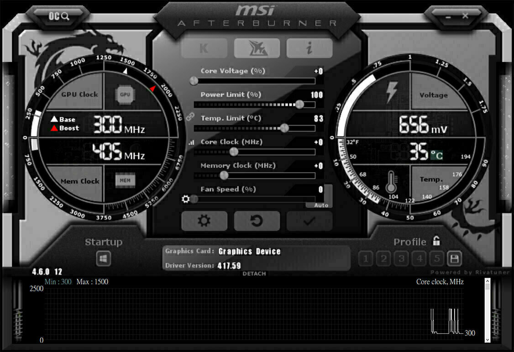Screen dimensions: 514x352
Task: Select profile slot 2
Action: (383, 259)
